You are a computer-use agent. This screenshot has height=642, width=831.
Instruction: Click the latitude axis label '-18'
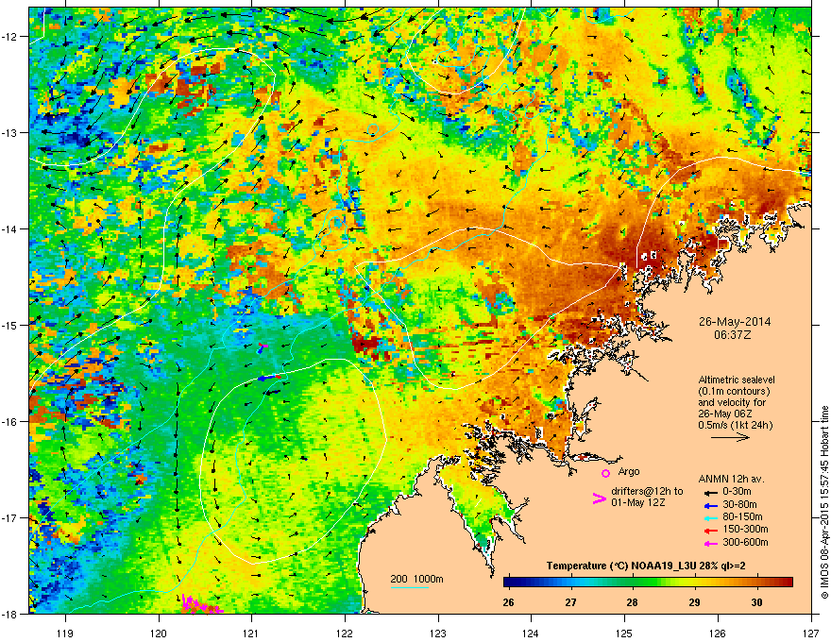coord(9,614)
